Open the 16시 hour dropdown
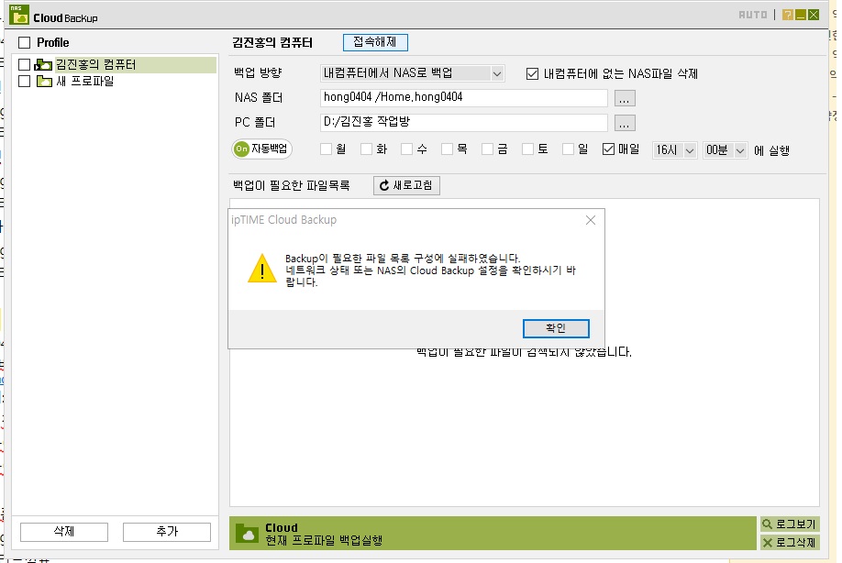 674,150
